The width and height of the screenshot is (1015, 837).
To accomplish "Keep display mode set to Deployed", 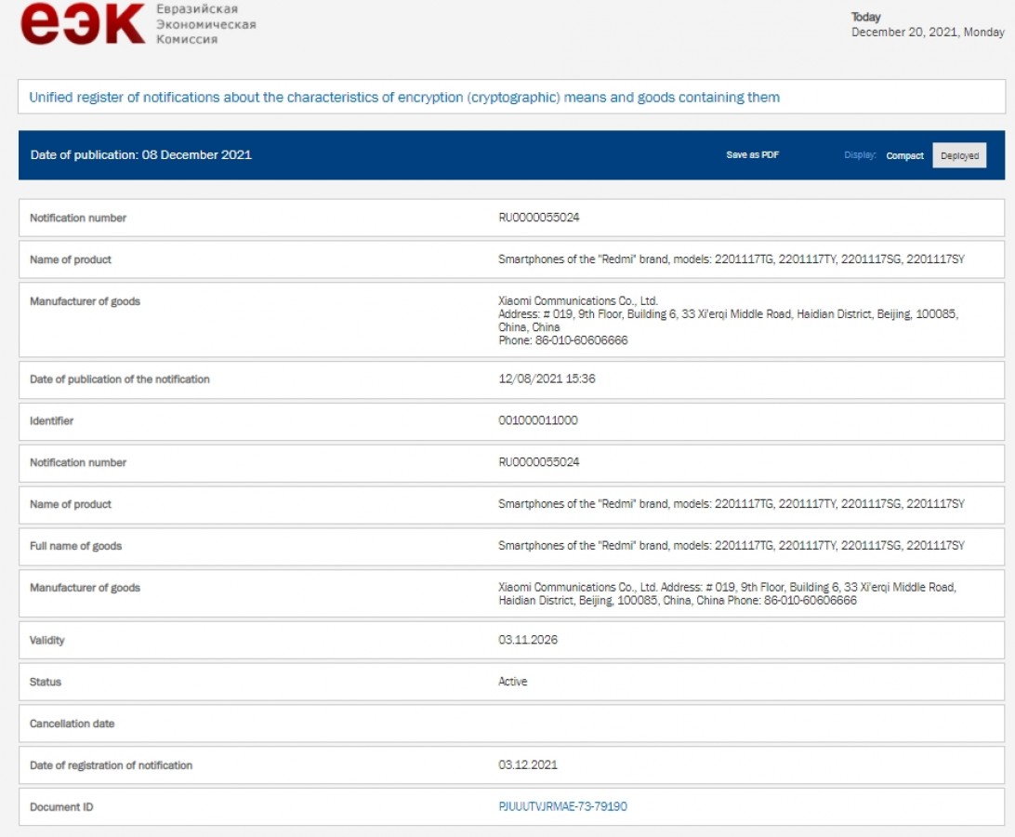I will pos(960,155).
